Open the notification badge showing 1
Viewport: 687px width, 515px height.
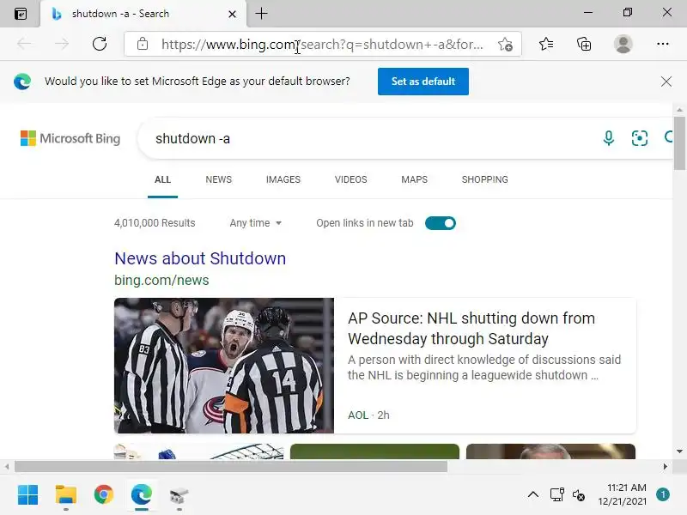coord(663,494)
